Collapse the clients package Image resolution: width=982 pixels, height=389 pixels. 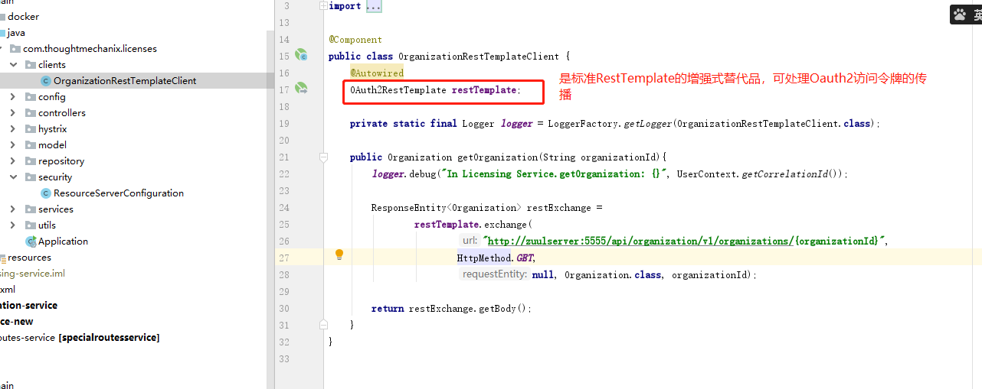(13, 65)
